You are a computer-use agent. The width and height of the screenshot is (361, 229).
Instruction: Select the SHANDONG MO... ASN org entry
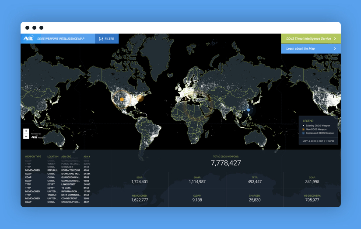pyautogui.click(x=70, y=174)
